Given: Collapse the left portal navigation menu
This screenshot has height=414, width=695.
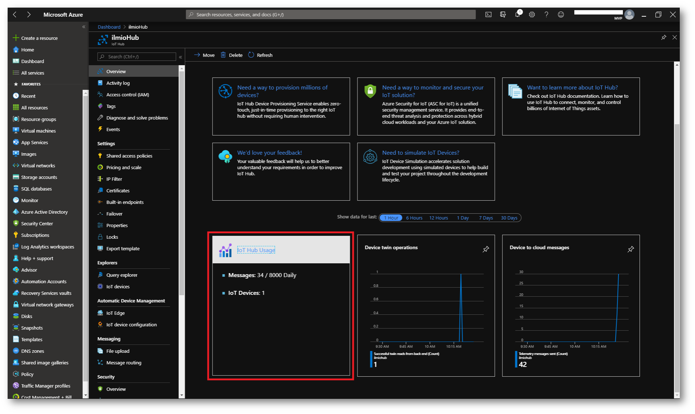Looking at the screenshot, I should (84, 27).
